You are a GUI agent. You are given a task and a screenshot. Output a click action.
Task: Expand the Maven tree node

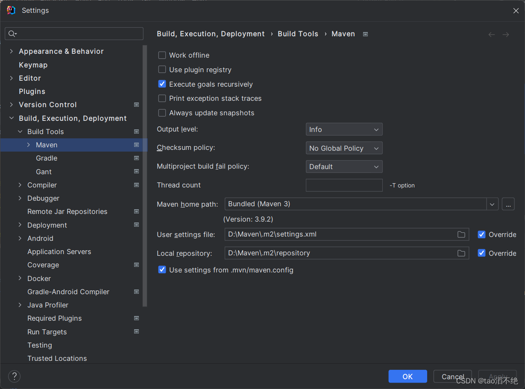point(29,145)
